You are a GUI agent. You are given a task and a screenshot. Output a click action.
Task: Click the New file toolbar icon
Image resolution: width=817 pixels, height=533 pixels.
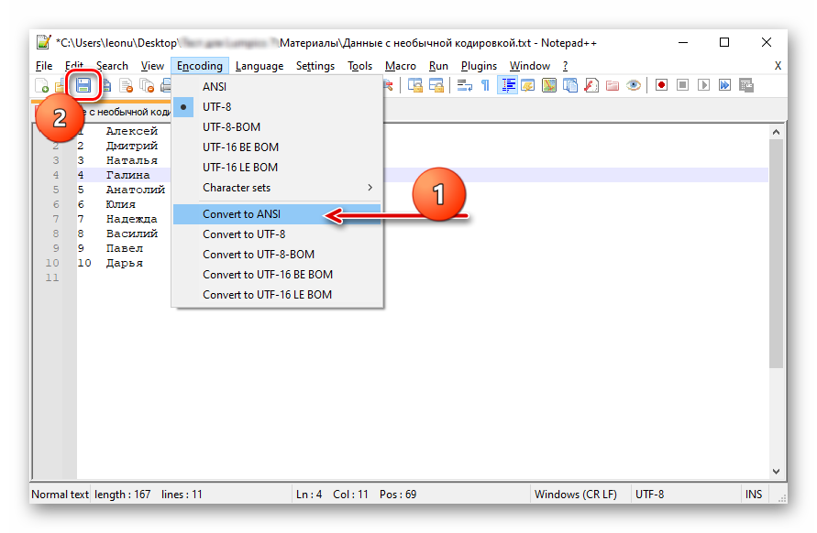click(41, 85)
